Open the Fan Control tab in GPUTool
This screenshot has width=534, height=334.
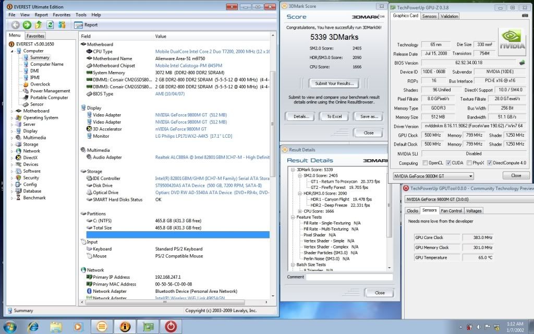click(x=451, y=211)
